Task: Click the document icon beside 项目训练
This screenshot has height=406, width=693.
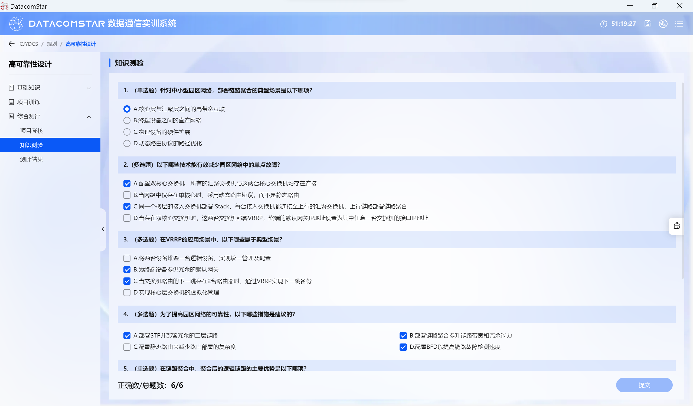Action: (x=11, y=102)
